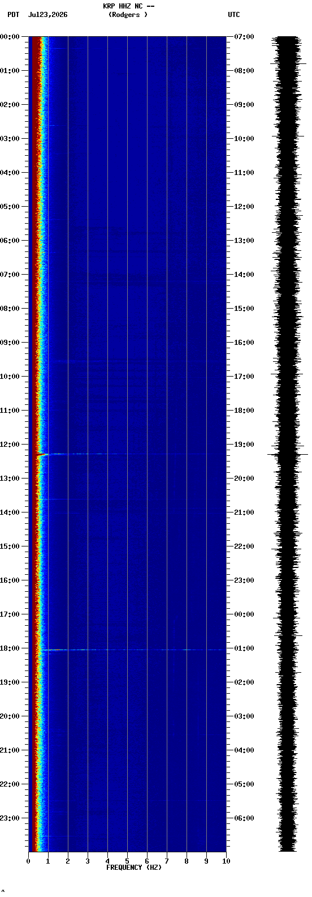Screen dimensions: 312x897
Task: Click the frequency axis tick '10'
Action: (x=226, y=861)
